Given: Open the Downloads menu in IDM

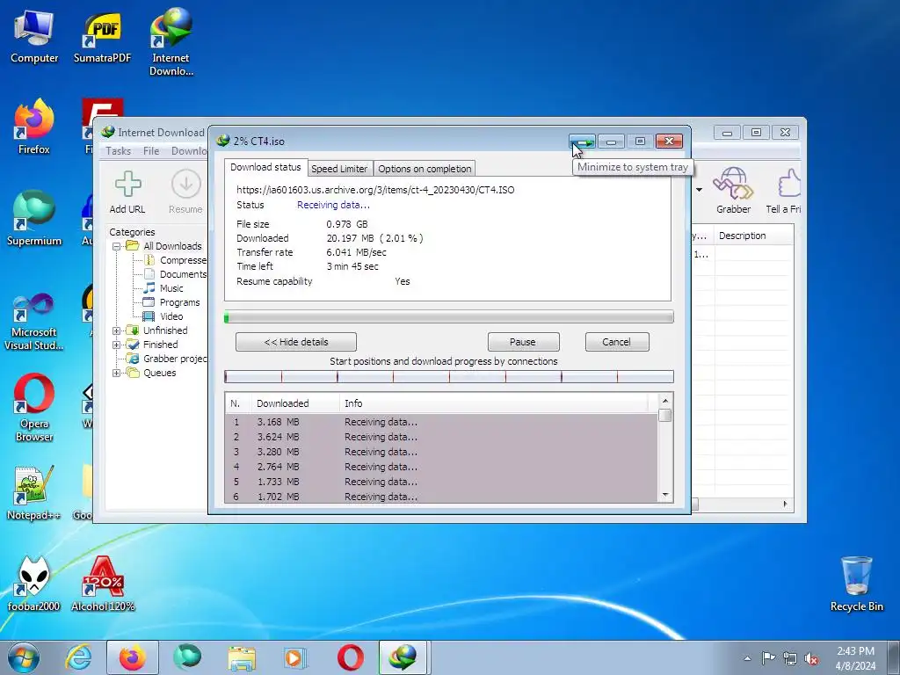Looking at the screenshot, I should [x=189, y=151].
